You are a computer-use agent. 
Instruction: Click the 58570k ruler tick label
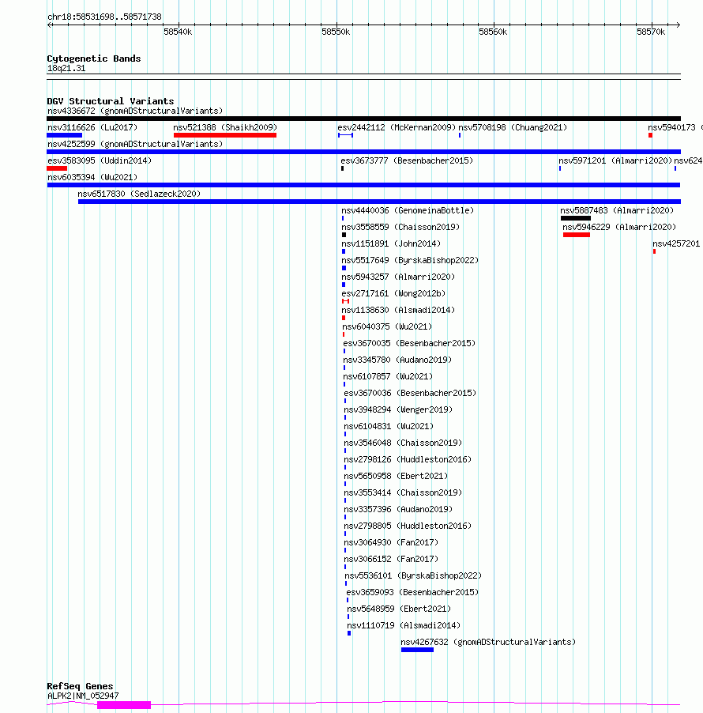[x=651, y=32]
